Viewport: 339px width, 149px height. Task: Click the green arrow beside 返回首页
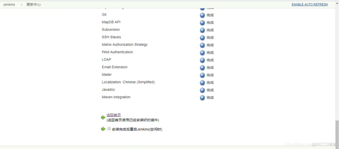point(103,117)
